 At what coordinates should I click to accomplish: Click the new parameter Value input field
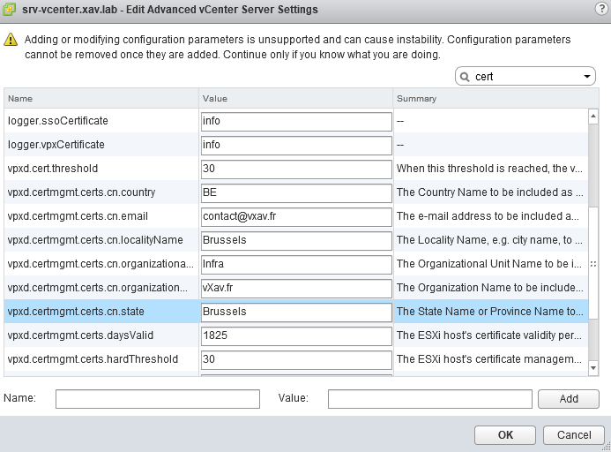(429, 399)
